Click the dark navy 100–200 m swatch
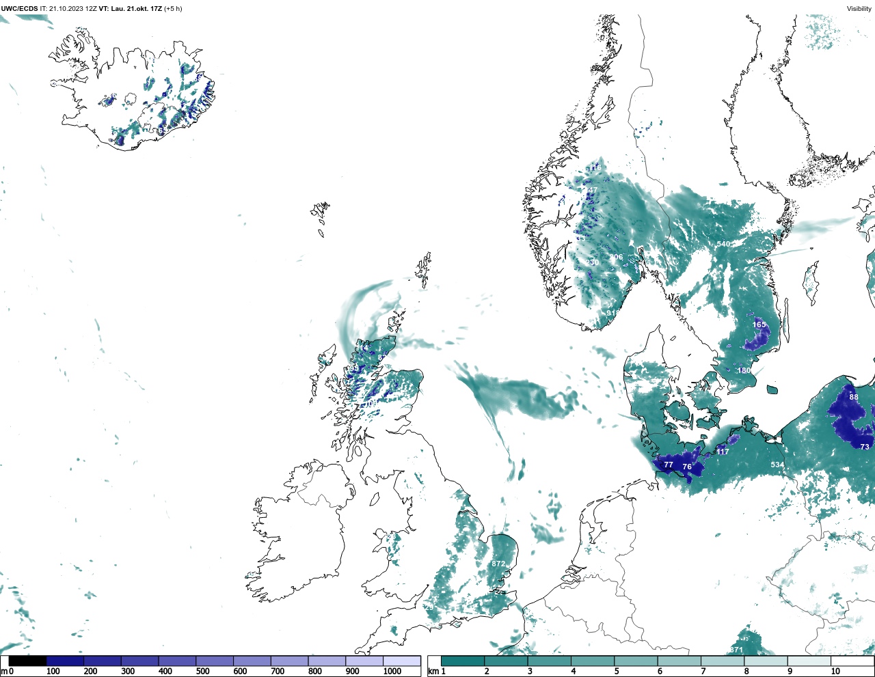The image size is (875, 677). point(65,661)
